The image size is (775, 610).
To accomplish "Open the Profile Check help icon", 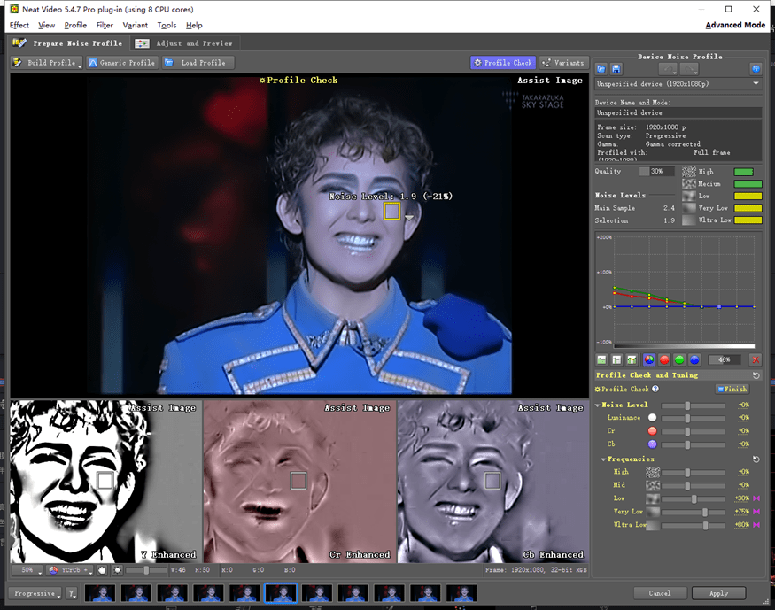I will (x=655, y=389).
